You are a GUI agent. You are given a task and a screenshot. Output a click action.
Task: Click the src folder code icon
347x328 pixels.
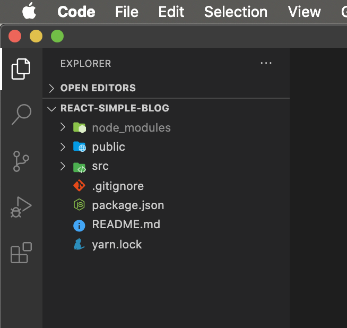(x=80, y=167)
